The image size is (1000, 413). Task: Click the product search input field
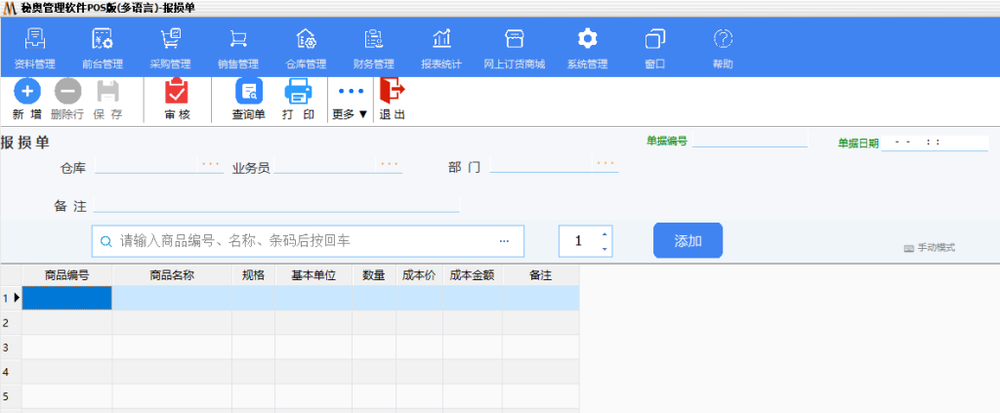click(x=303, y=240)
